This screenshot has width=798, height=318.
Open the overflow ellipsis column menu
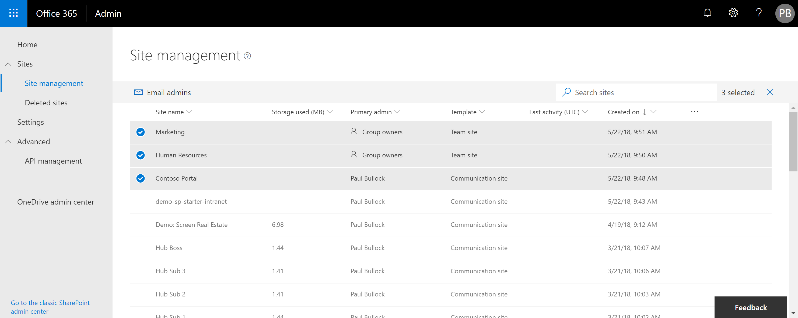pyautogui.click(x=695, y=112)
